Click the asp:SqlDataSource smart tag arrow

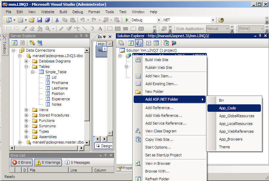105,49
